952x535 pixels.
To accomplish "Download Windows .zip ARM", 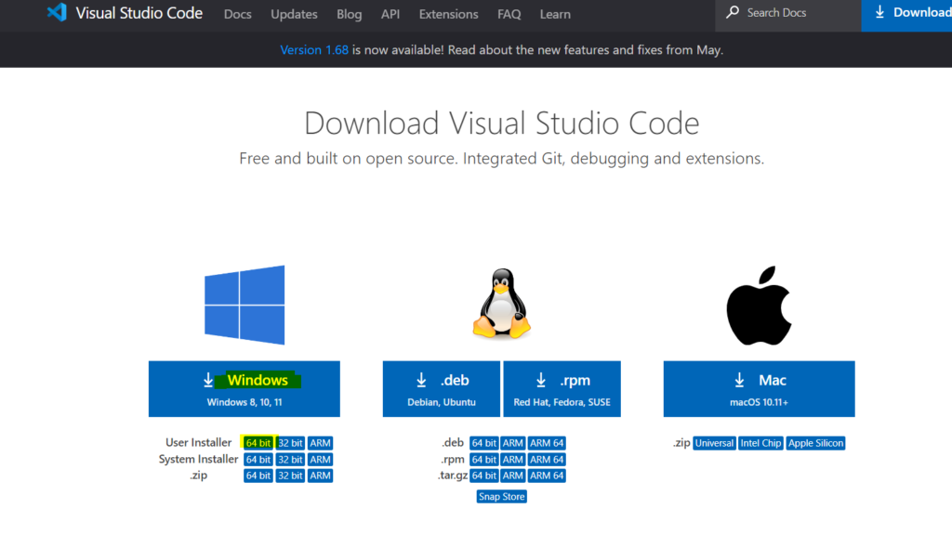I will [x=320, y=476].
